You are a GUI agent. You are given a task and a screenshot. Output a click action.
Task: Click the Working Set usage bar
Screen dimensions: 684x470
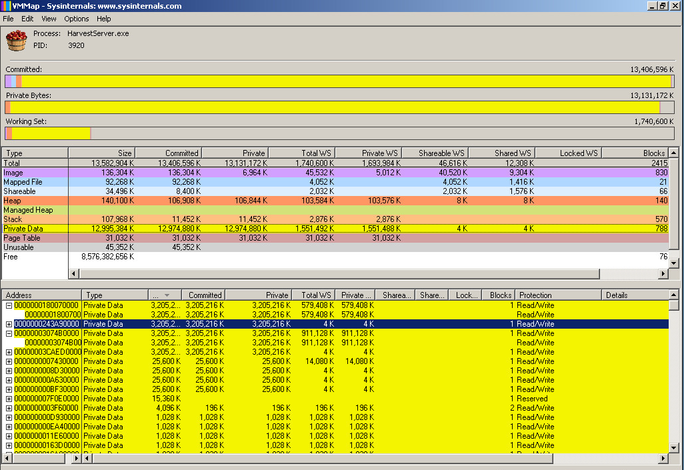point(340,133)
